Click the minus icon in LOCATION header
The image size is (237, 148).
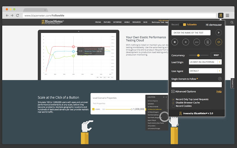[x=166, y=97]
